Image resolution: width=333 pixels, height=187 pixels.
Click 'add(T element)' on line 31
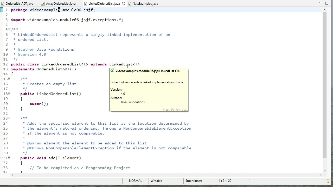(x=65, y=158)
